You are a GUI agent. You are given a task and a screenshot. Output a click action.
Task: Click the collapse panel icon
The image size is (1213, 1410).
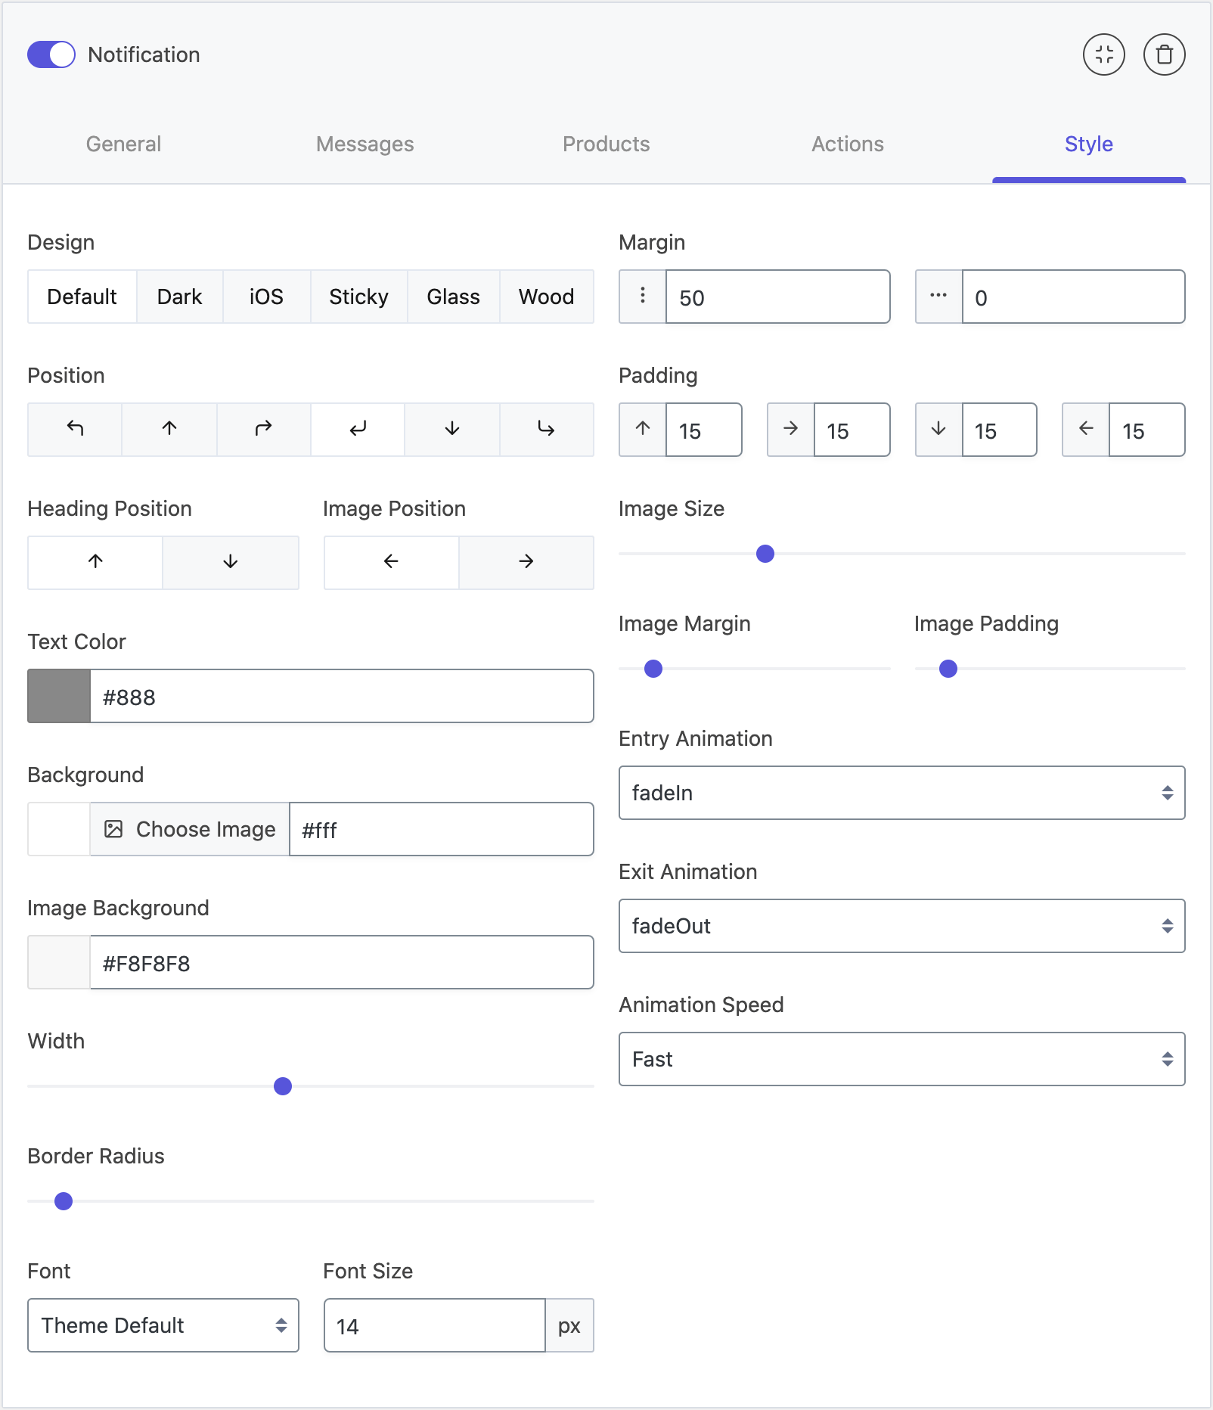1103,54
